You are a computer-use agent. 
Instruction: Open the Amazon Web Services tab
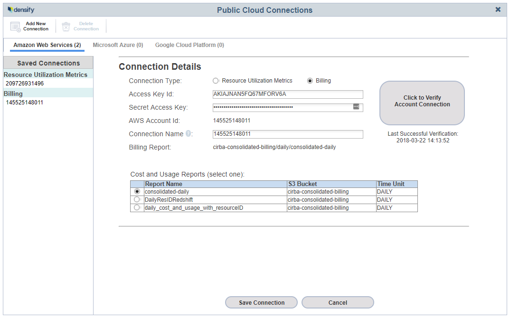[47, 45]
